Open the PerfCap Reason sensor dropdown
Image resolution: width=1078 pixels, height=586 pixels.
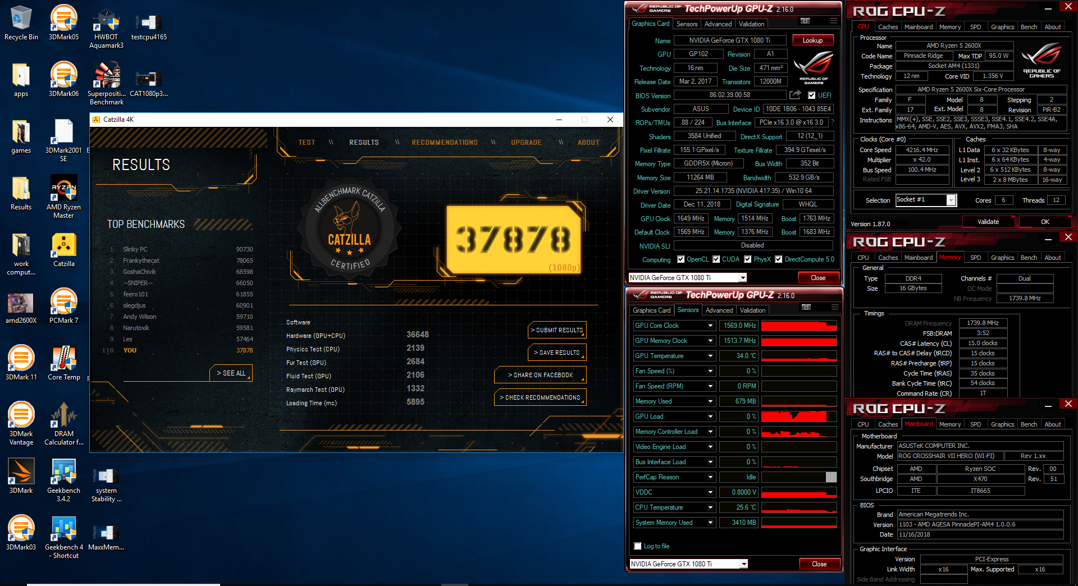(710, 477)
